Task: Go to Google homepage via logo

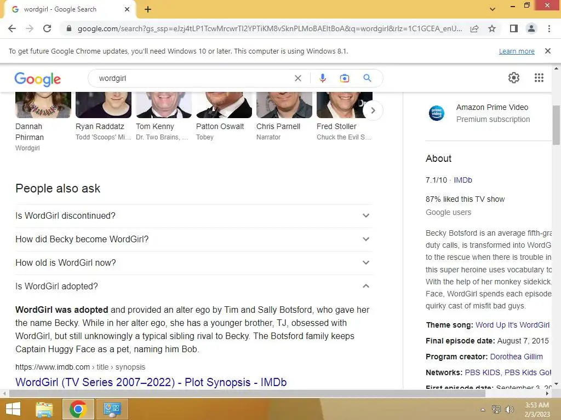Action: [38, 79]
